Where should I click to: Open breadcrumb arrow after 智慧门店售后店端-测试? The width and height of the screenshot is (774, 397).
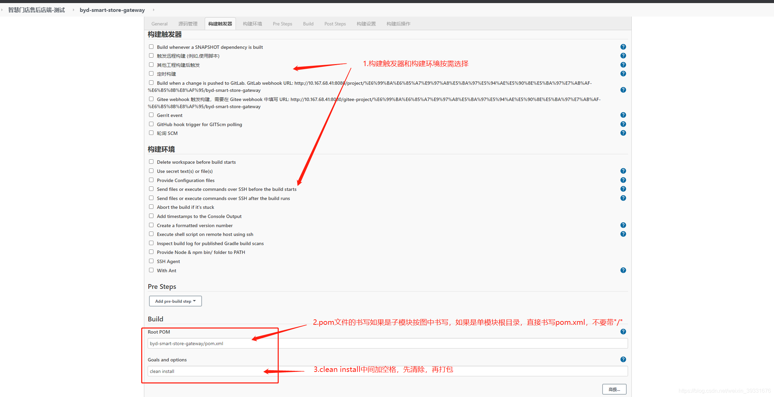[73, 10]
